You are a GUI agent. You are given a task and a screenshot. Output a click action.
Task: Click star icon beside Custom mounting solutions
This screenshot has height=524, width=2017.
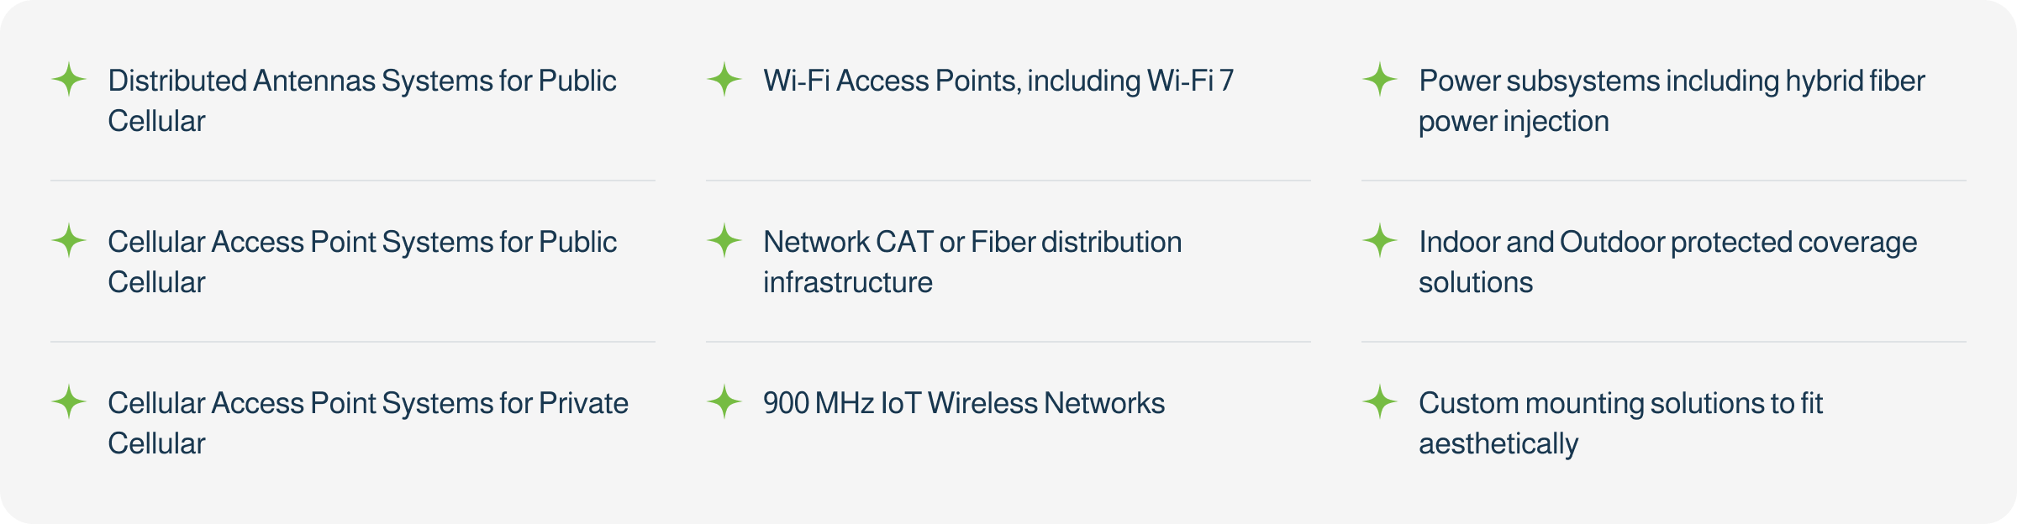[x=1380, y=402]
